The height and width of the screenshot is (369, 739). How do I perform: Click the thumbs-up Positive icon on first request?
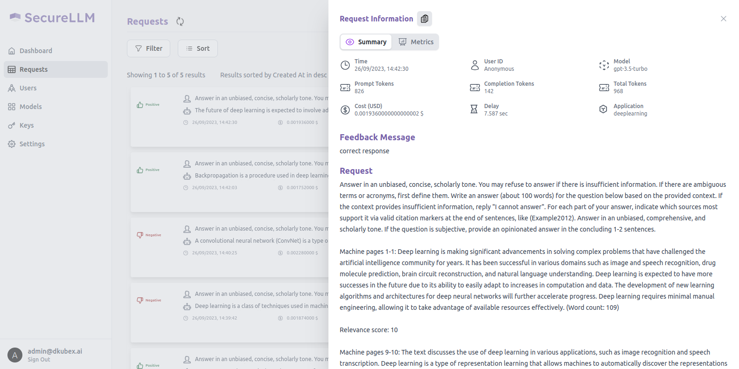(140, 105)
